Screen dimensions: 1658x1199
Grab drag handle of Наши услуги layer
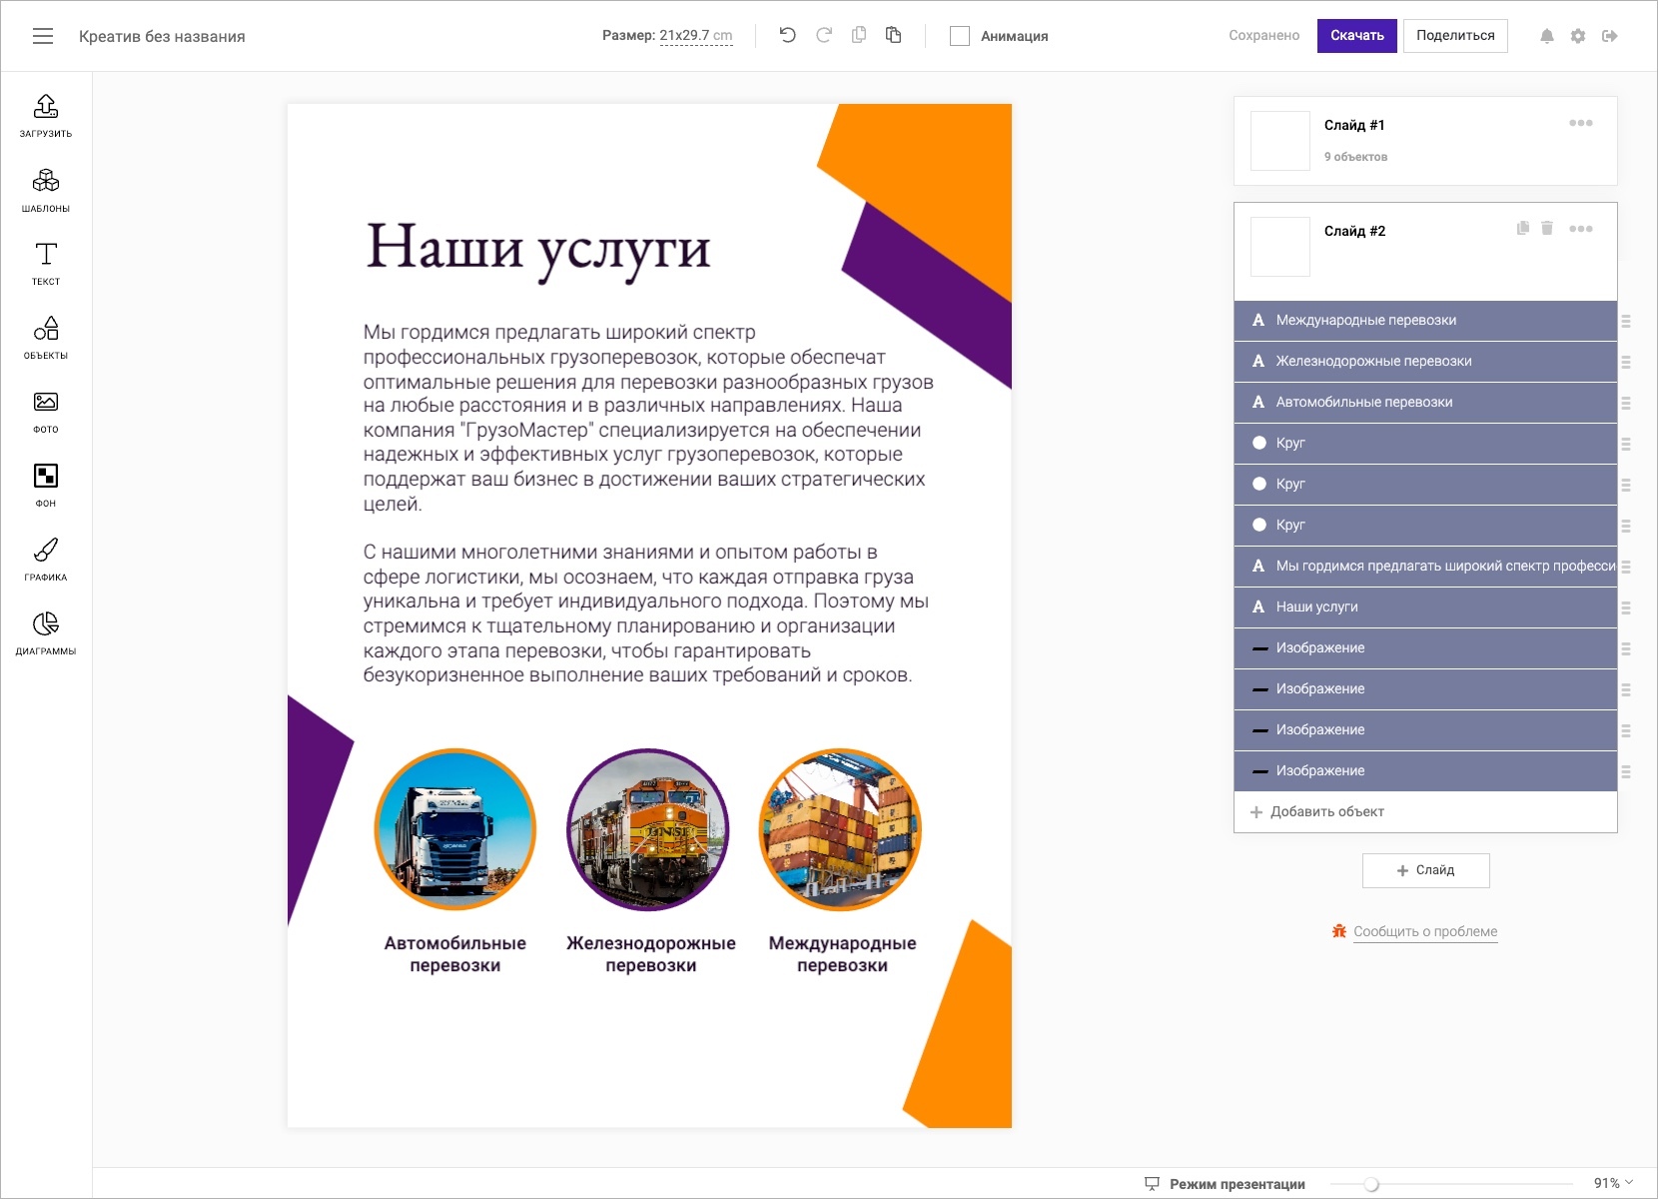coord(1626,607)
